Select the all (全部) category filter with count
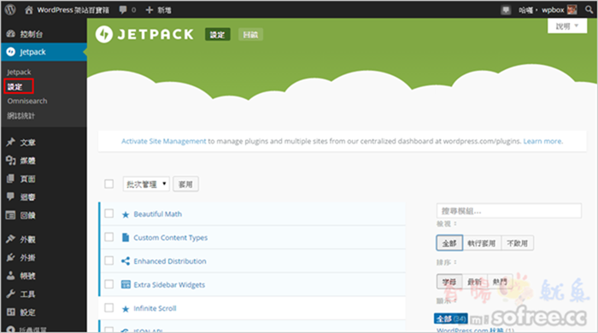The width and height of the screenshot is (598, 333). pyautogui.click(x=451, y=318)
